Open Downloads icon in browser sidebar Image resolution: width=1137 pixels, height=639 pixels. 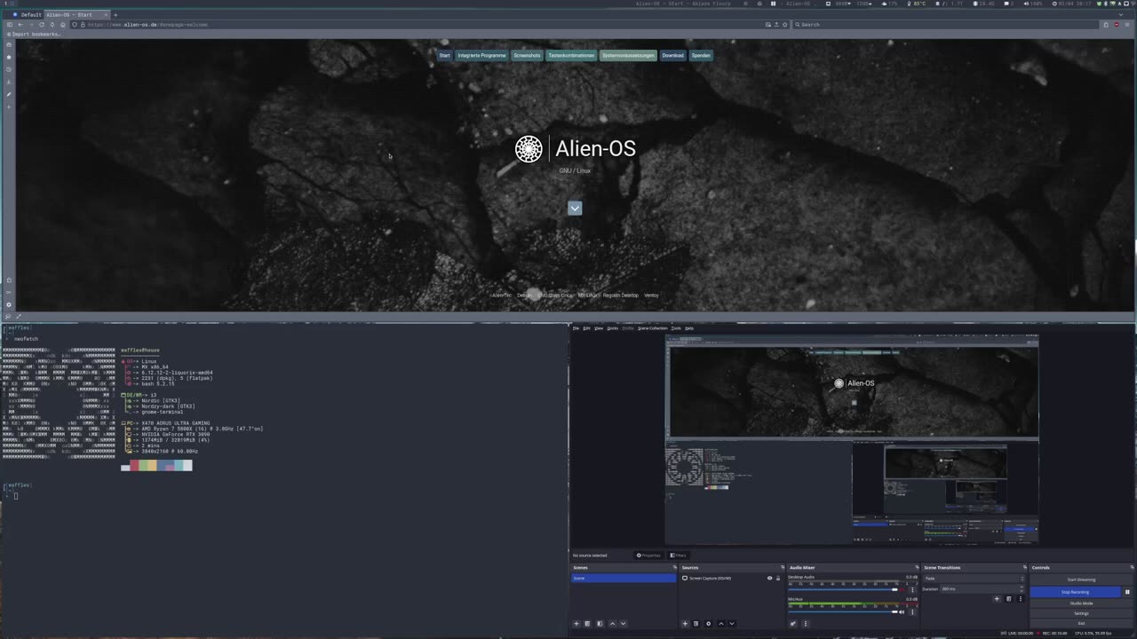[9, 82]
